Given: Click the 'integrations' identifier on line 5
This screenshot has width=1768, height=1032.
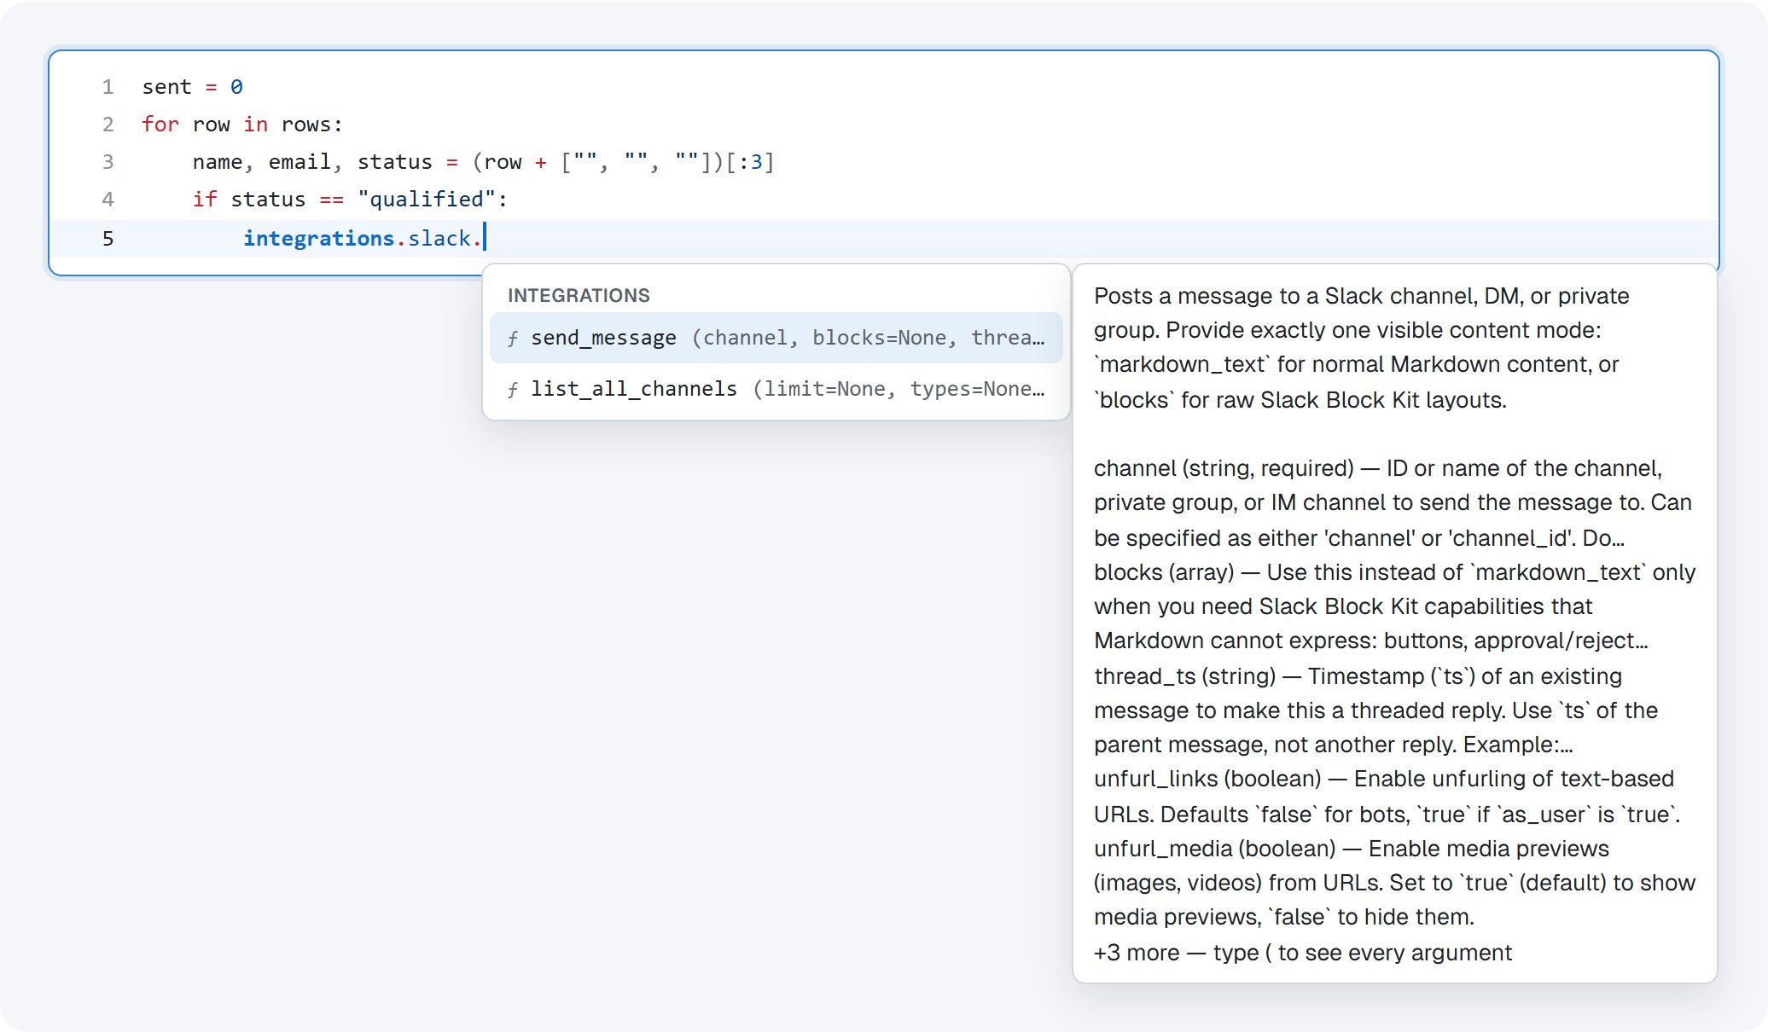Looking at the screenshot, I should tap(318, 238).
